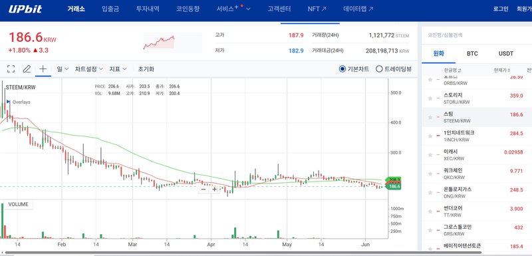Click the 저가 182.9 value
Image resolution: width=532 pixels, height=256 pixels.
point(296,51)
